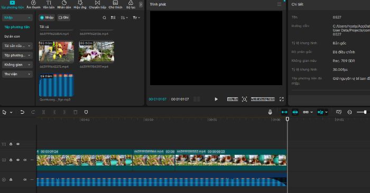Screen dimensions: 370x193
Task: Open the Chú thích captions tab
Action: point(115,5)
